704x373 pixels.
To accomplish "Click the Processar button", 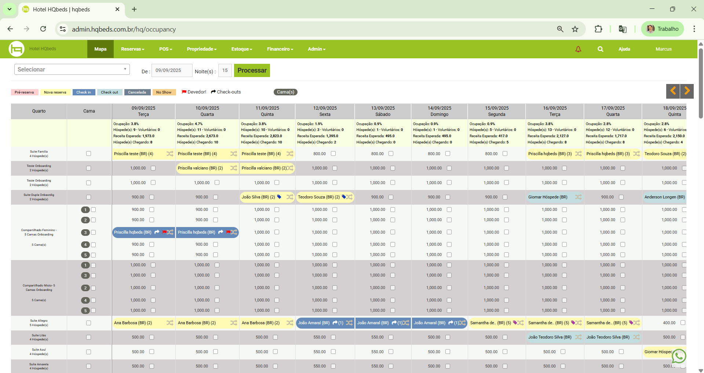I will click(x=252, y=70).
